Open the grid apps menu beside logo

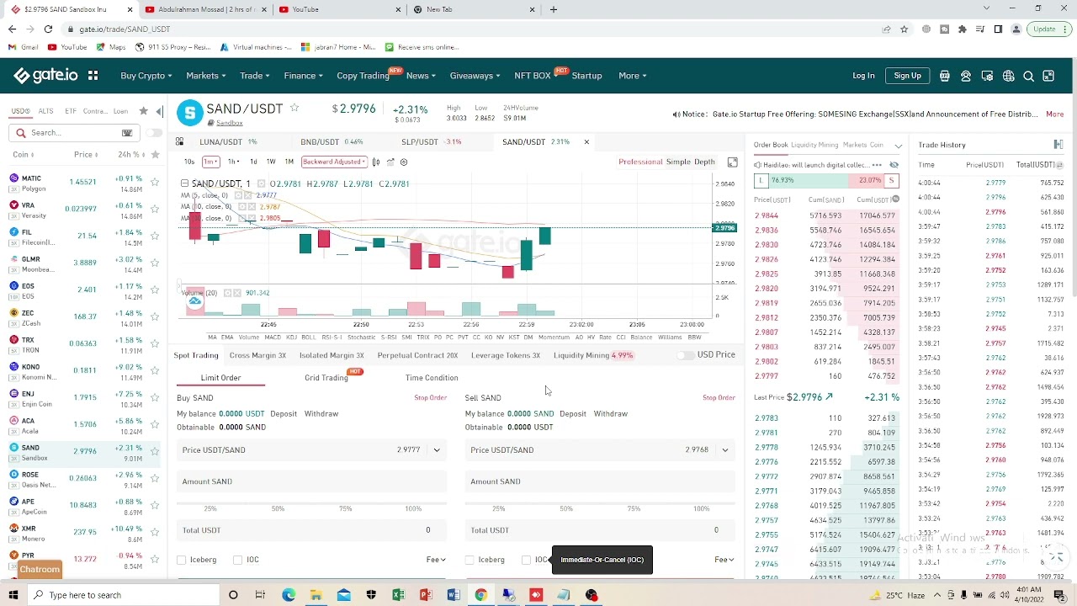[x=93, y=76]
